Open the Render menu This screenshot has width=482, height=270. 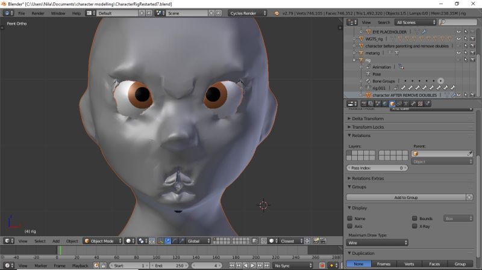38,13
